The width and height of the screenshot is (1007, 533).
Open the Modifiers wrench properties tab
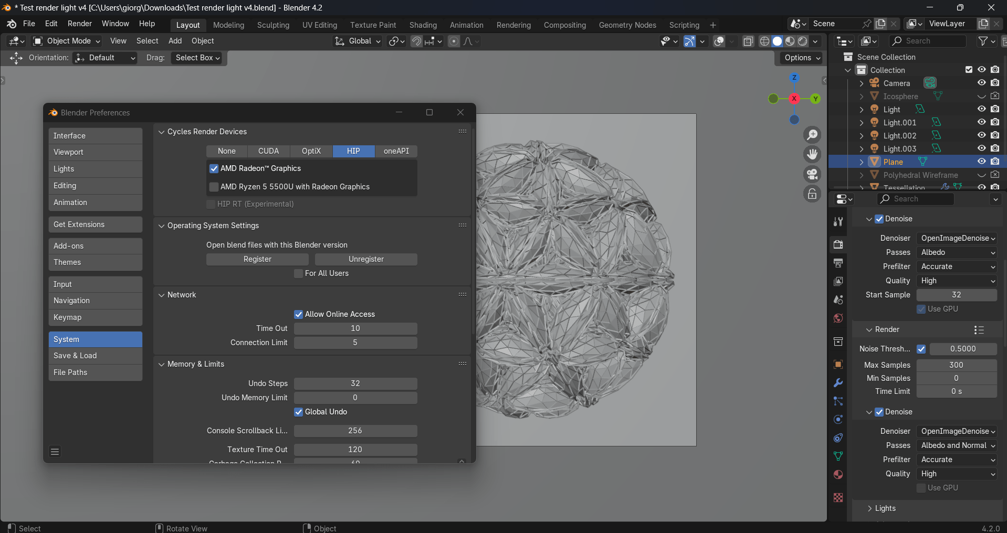tap(838, 383)
